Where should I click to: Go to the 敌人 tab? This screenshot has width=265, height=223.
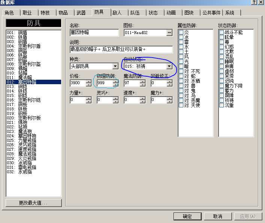point(119,13)
